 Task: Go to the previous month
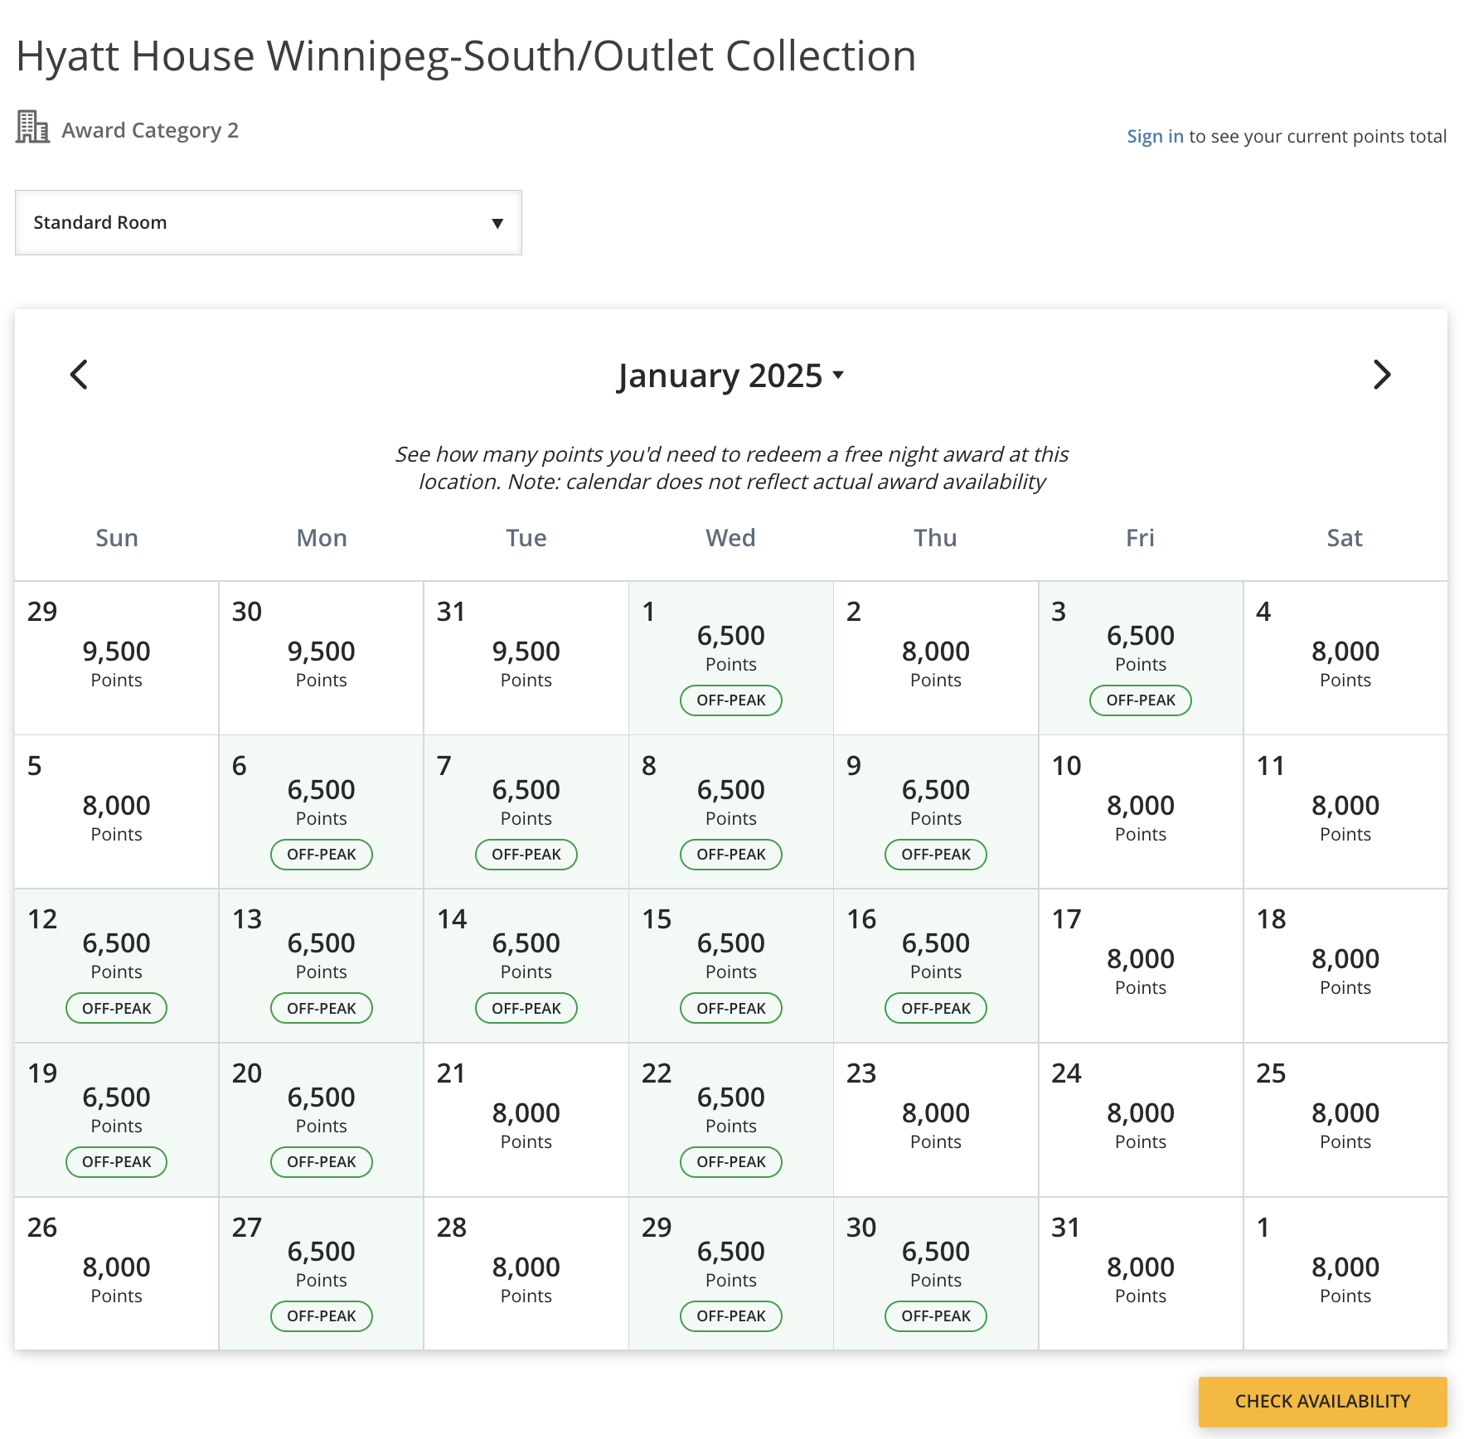click(x=80, y=375)
